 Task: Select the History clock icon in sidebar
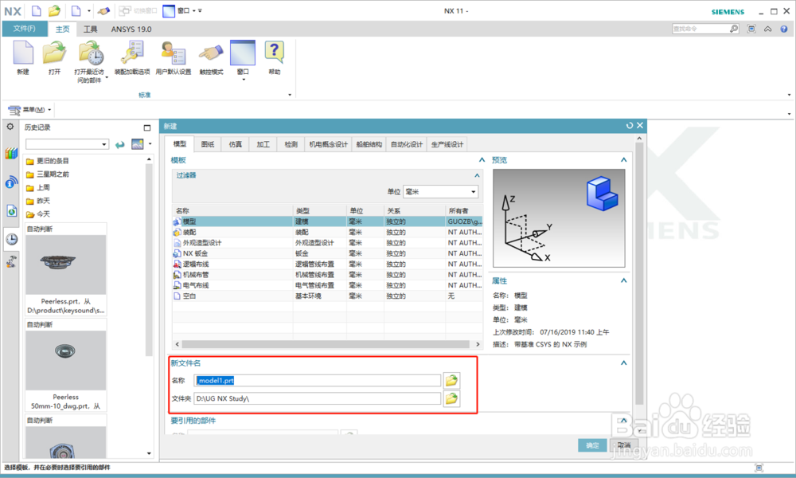click(x=11, y=239)
